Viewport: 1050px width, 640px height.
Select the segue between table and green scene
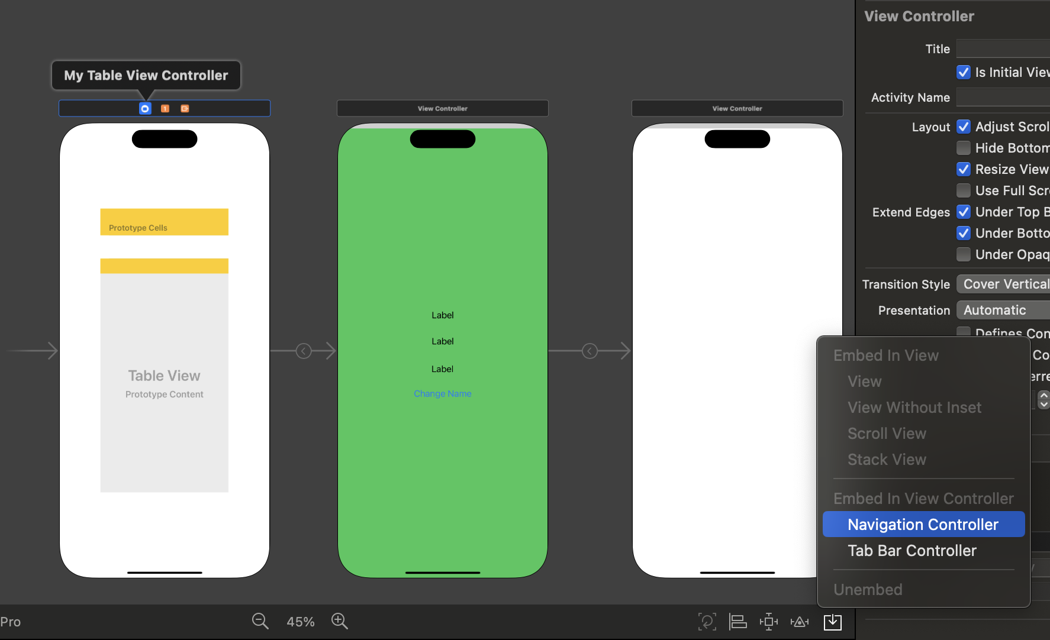(304, 351)
